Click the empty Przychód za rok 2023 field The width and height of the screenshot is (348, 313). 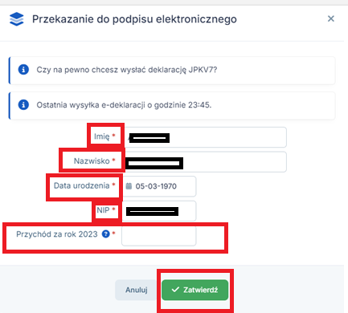(x=159, y=236)
